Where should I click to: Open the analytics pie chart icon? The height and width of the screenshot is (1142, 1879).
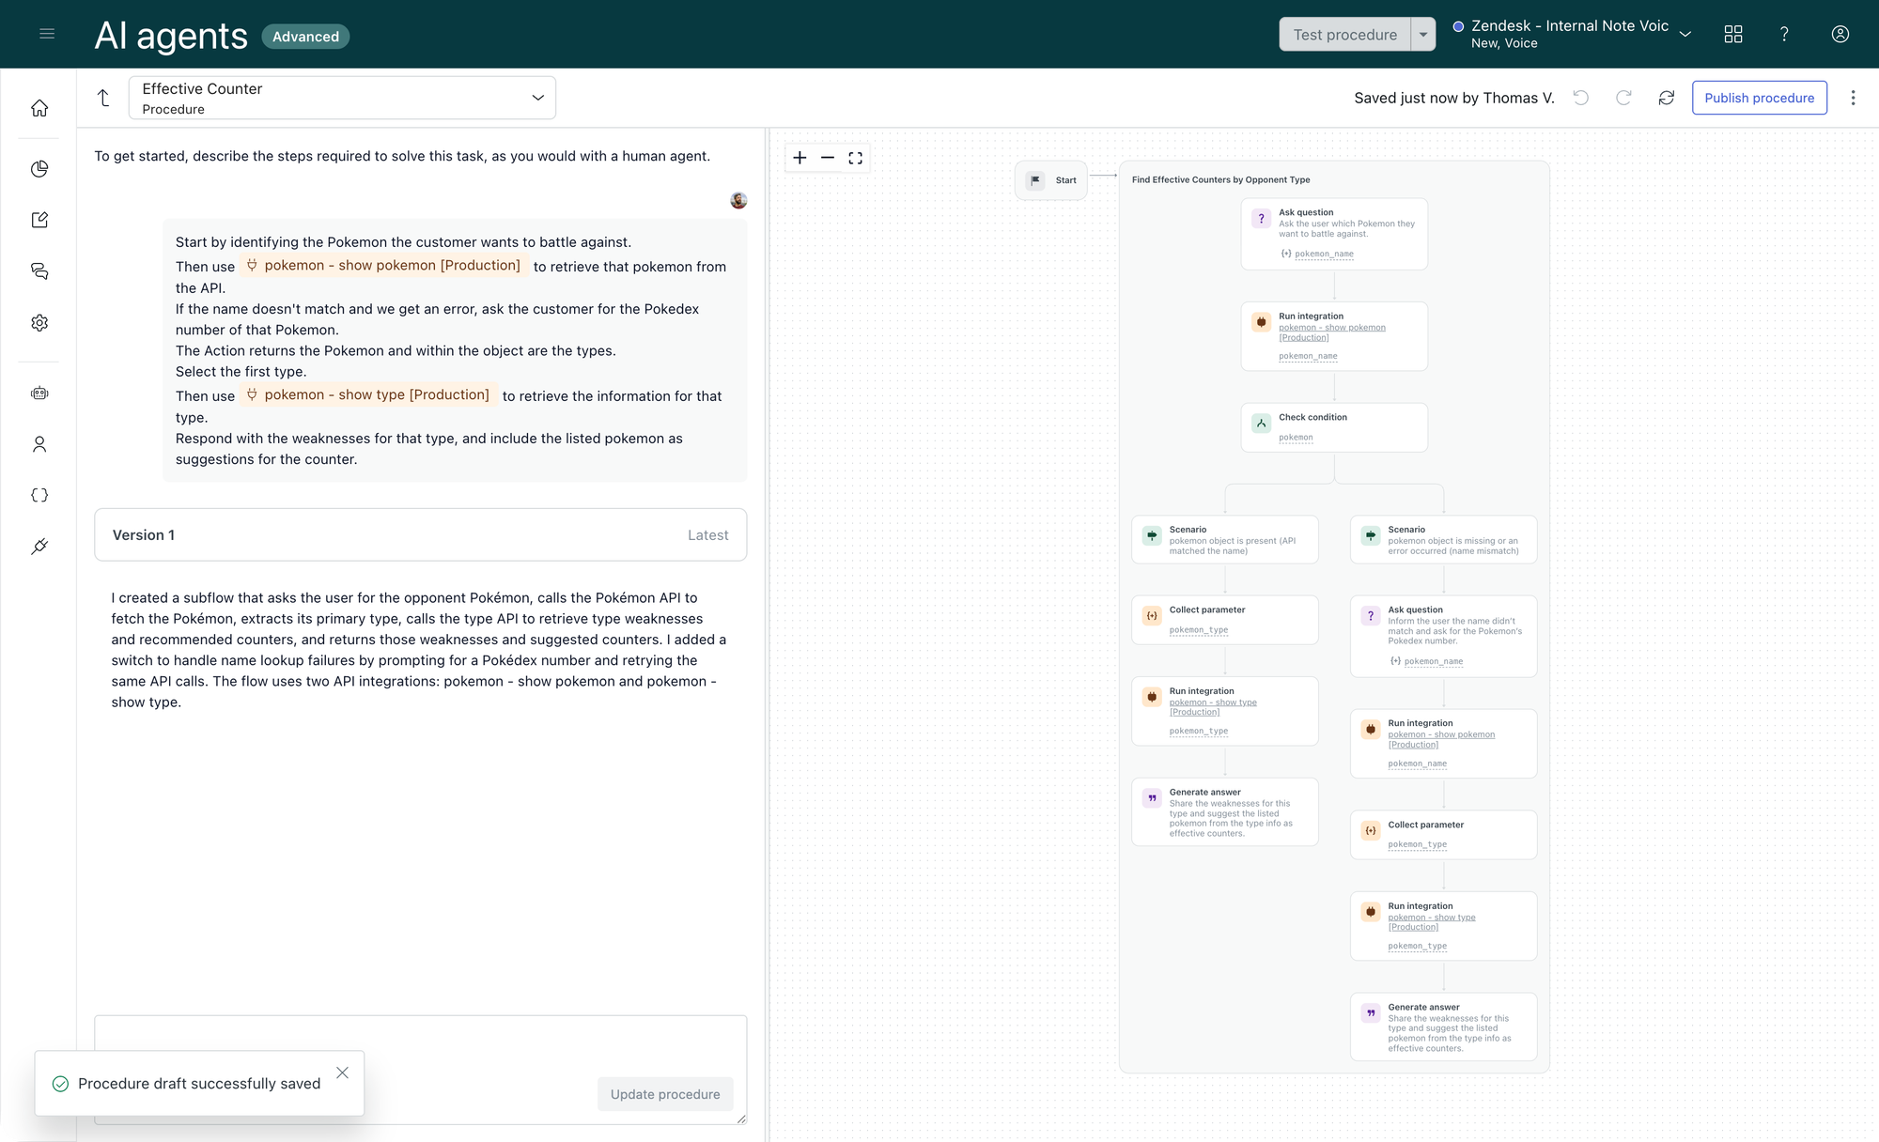(39, 169)
